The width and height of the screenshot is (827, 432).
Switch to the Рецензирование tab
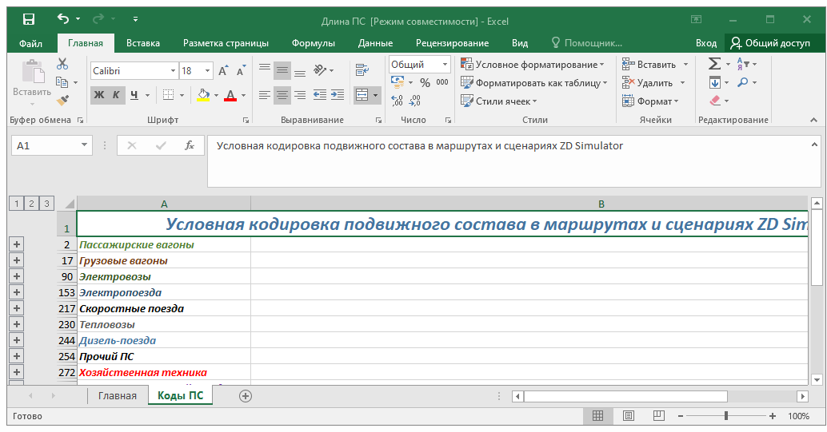point(452,43)
